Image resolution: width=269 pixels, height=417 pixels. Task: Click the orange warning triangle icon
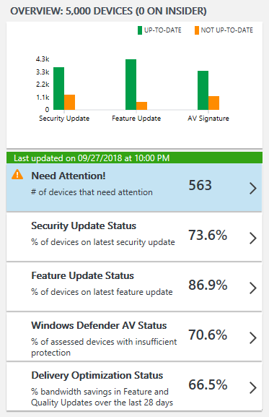coord(17,175)
